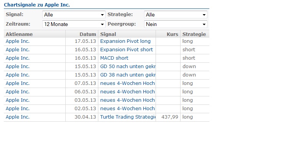295x158 pixels.
Task: Open GD 38 nach unten signal link
Action: coord(128,75)
